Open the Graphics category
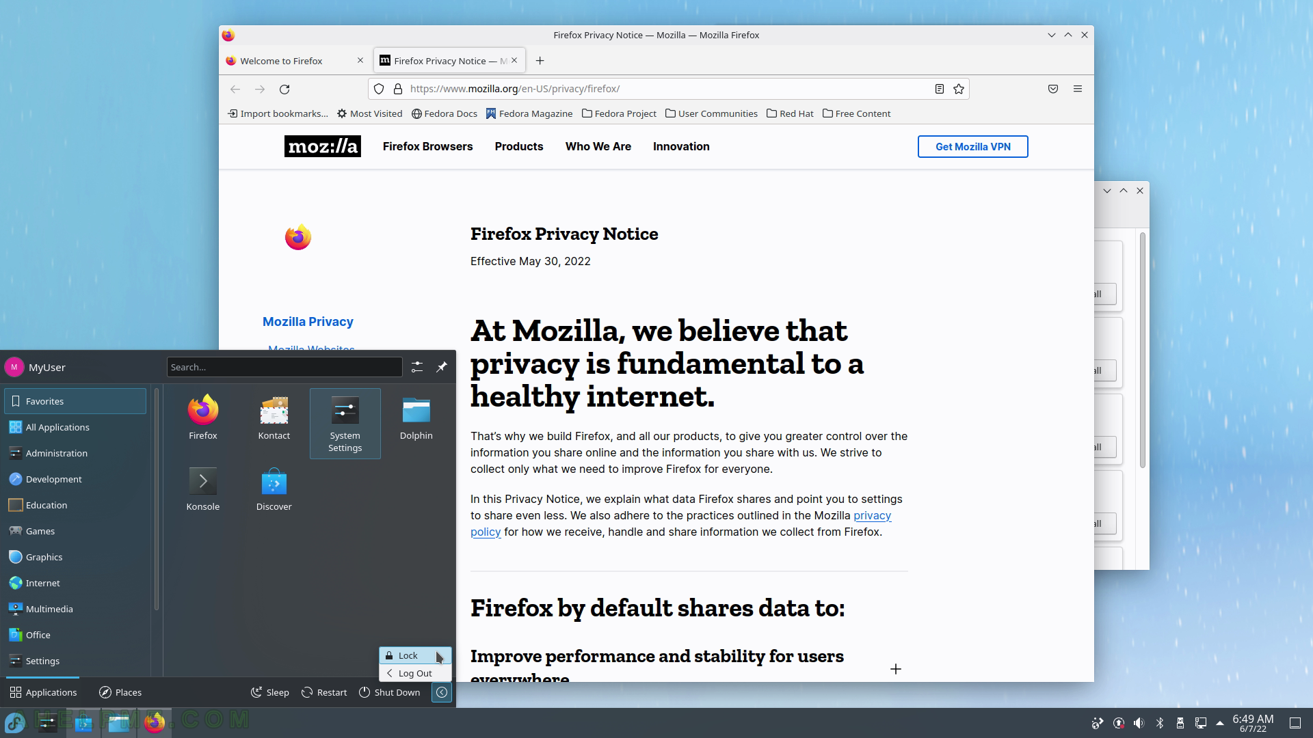This screenshot has height=738, width=1313. tap(75, 557)
